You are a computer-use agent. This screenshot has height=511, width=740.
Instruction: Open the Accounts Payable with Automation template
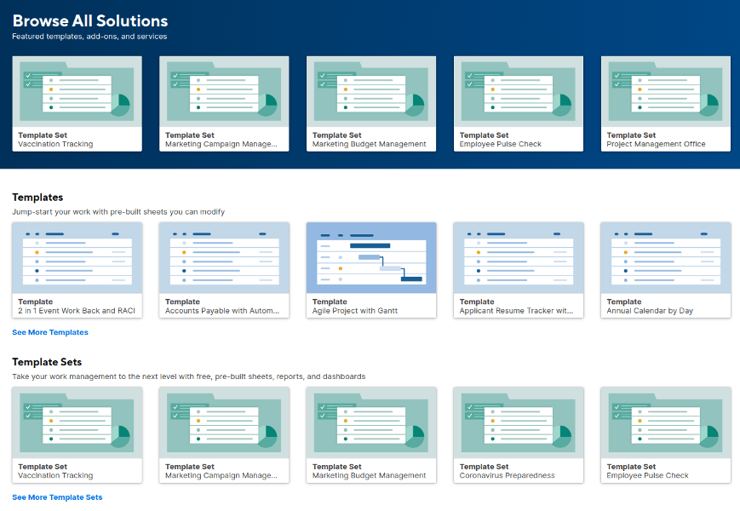(x=224, y=268)
